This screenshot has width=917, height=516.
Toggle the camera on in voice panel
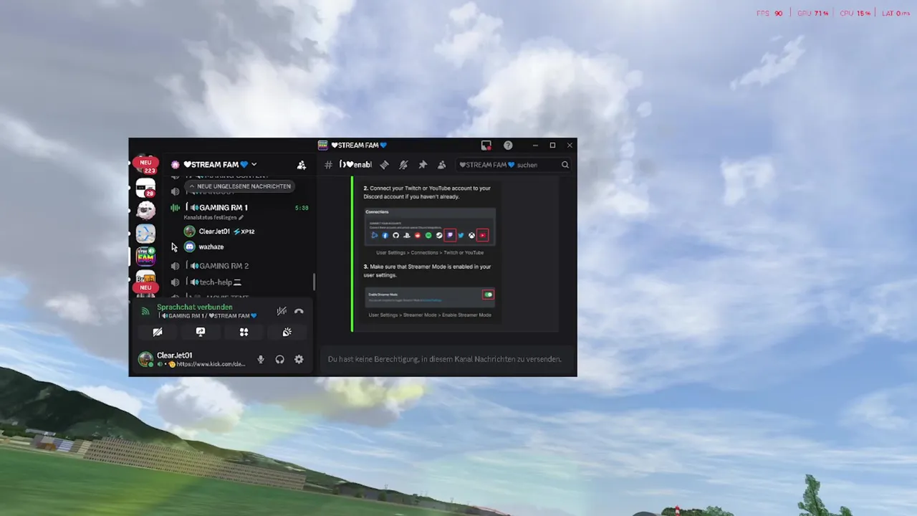click(158, 332)
